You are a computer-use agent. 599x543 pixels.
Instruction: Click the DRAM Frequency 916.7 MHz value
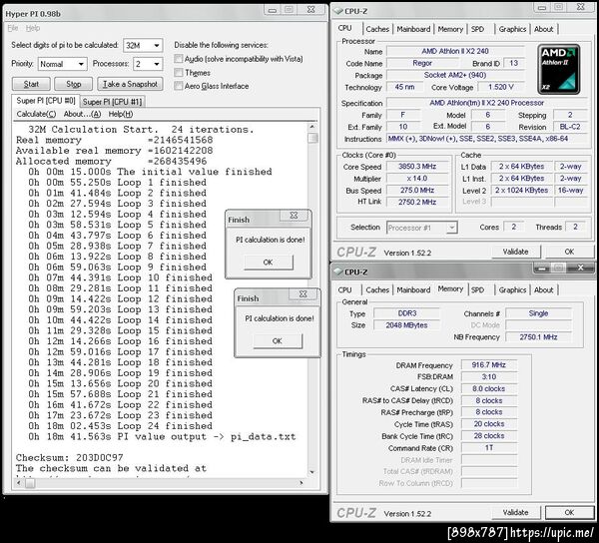click(488, 365)
